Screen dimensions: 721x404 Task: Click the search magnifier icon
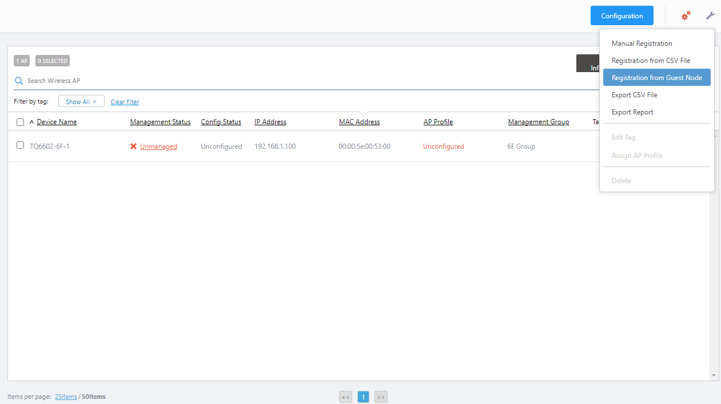point(19,81)
